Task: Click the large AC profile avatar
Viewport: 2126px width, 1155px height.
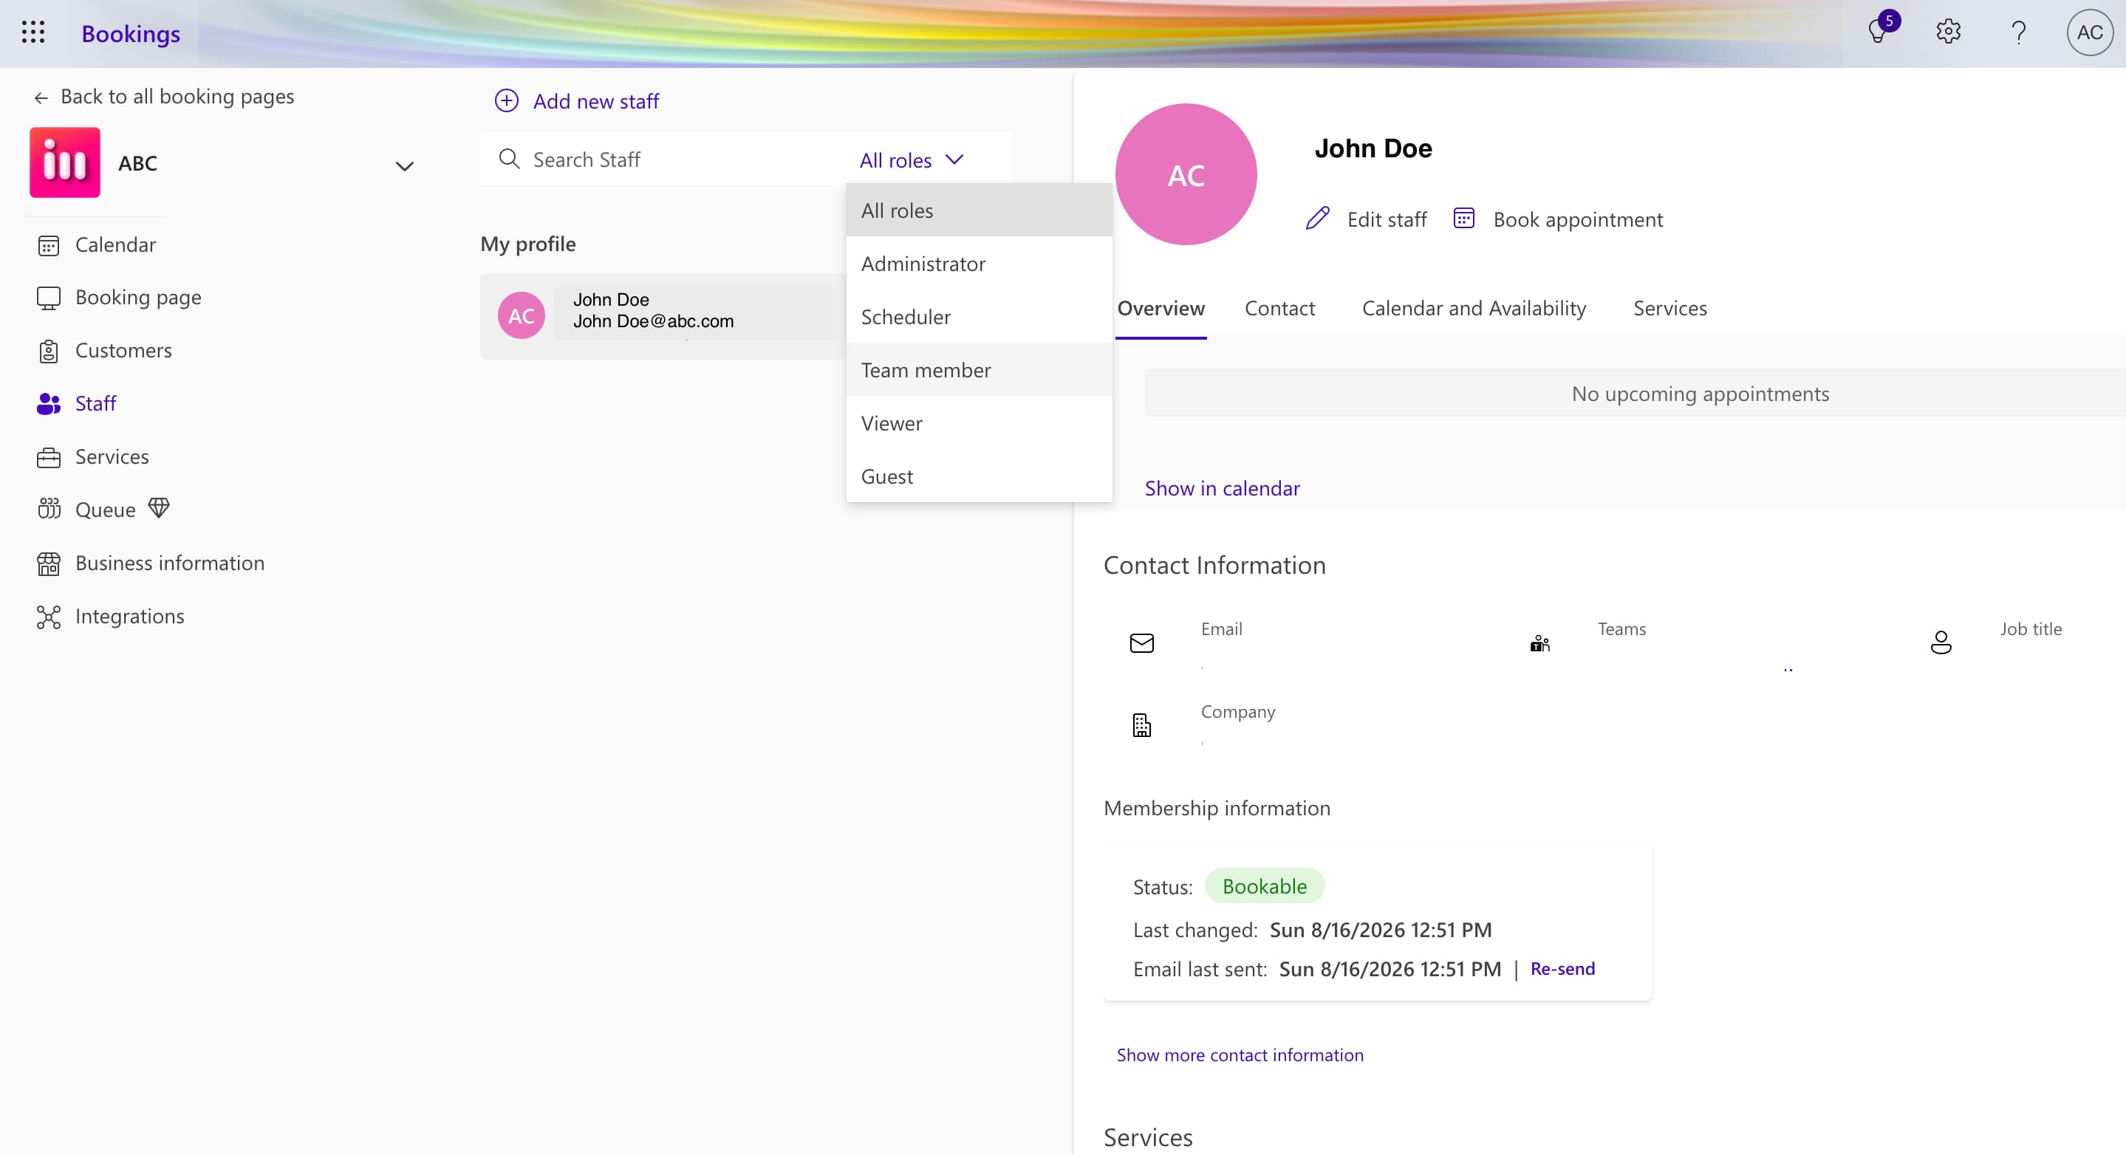Action: [1186, 174]
